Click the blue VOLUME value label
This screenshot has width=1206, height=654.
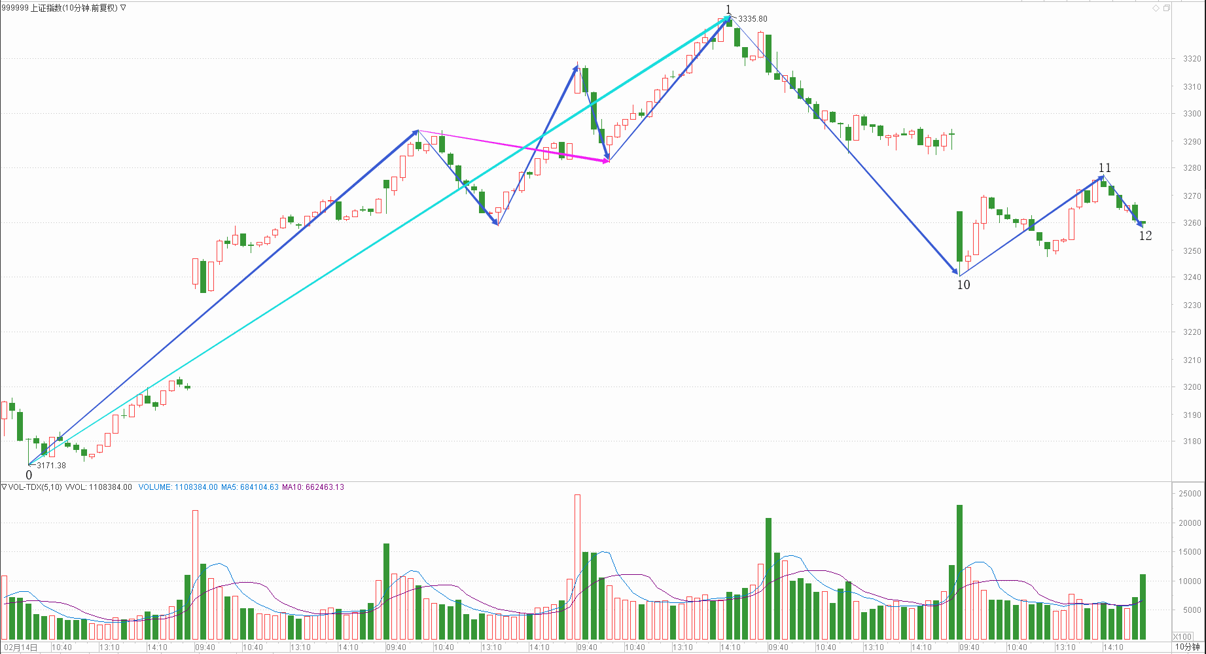pos(178,487)
